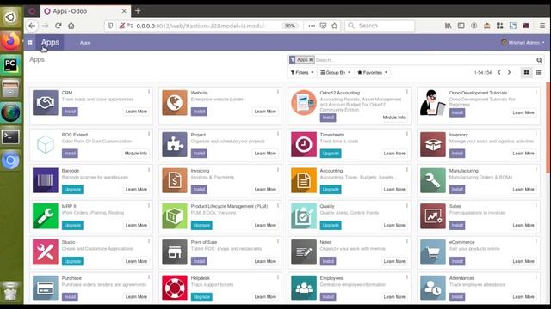
Task: Click the Odoo12 Accounting module icon
Action: point(304,103)
